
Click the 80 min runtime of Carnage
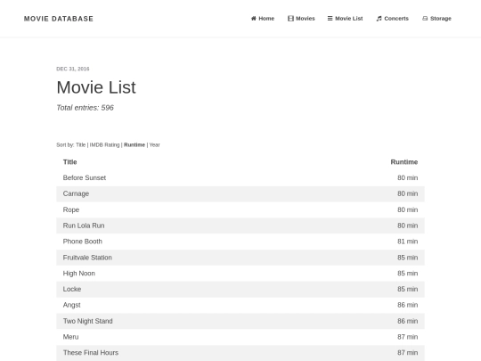tap(407, 193)
